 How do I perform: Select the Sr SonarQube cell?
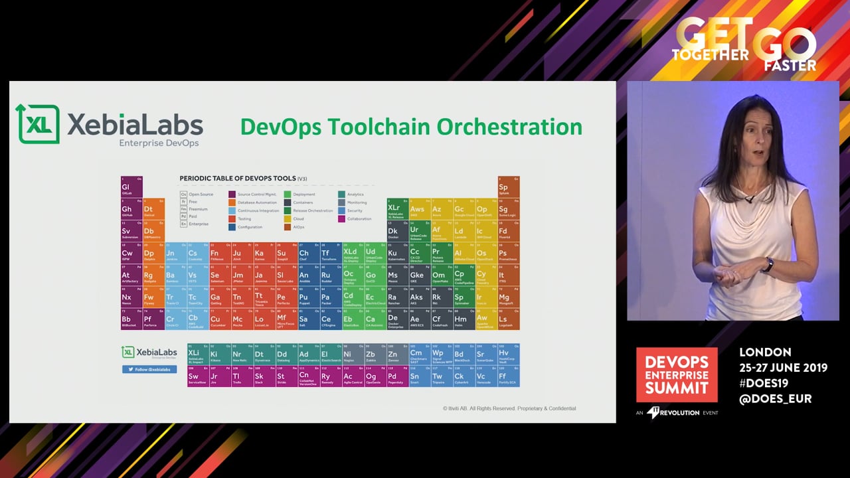click(487, 354)
